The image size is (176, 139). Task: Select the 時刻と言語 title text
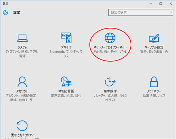point(66,91)
